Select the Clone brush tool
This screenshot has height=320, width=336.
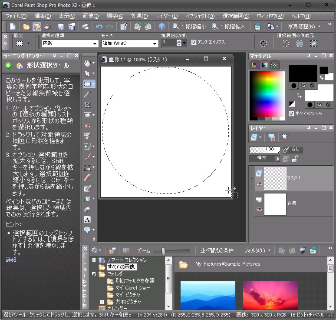(x=87, y=147)
